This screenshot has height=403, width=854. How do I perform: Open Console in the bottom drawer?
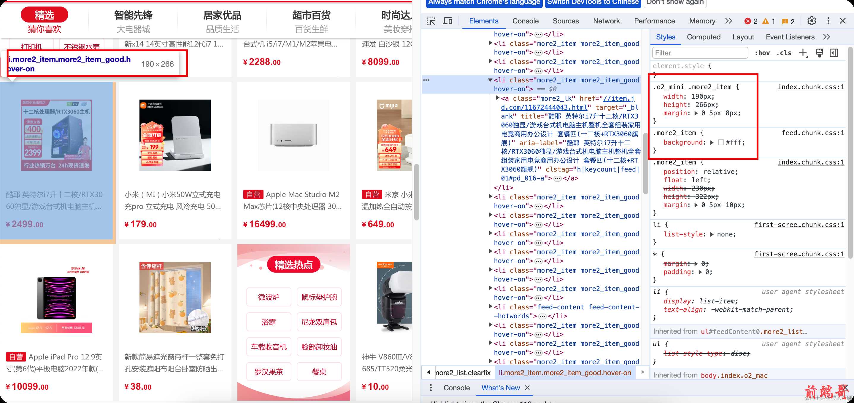tap(456, 388)
